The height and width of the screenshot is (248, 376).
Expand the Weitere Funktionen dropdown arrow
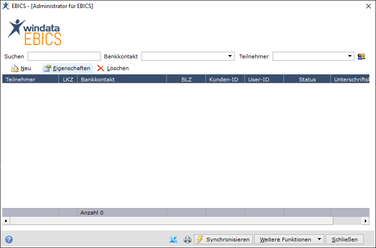320,240
